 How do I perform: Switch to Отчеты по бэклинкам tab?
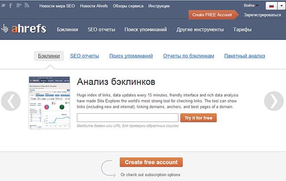coord(188,56)
